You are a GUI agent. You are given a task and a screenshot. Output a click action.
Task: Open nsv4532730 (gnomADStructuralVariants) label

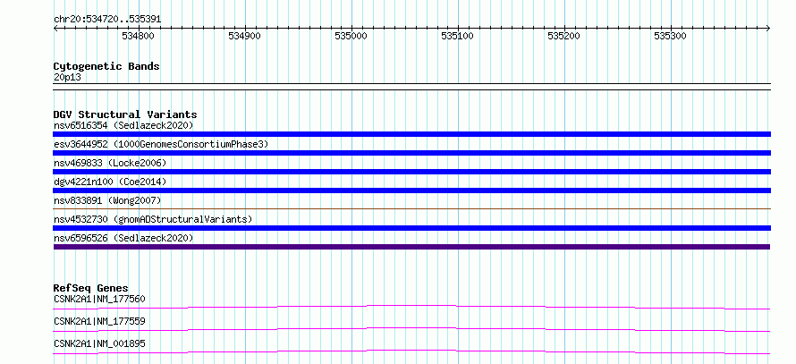click(x=153, y=219)
